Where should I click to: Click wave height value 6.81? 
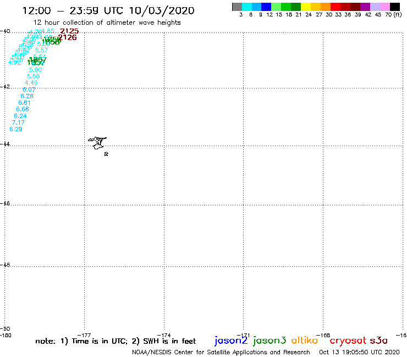point(24,103)
